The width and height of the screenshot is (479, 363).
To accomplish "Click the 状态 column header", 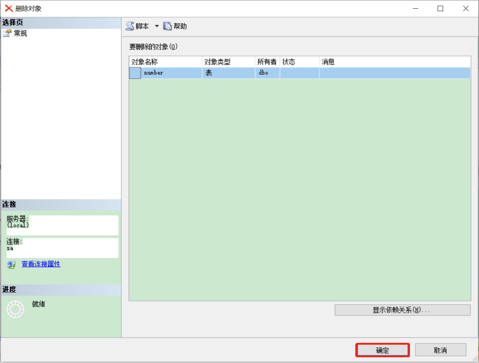I will [300, 62].
